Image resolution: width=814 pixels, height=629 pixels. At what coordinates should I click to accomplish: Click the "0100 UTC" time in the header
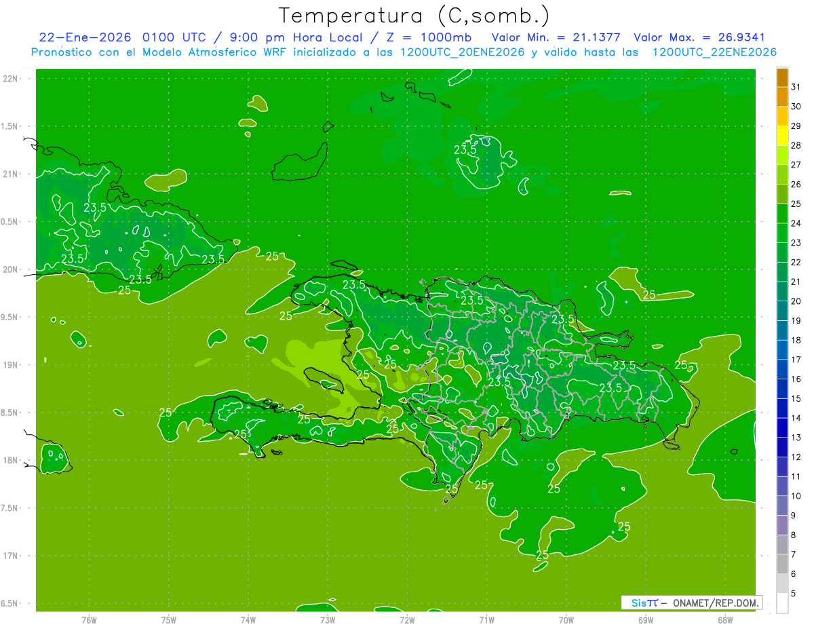coord(176,38)
